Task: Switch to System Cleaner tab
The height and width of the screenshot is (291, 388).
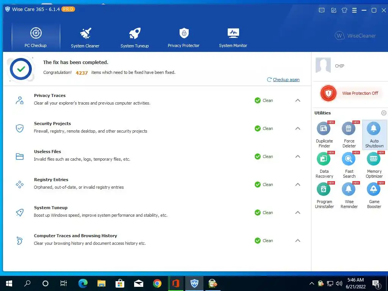Action: [85, 37]
